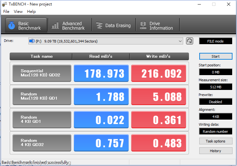The image size is (237, 166).
Task: Close the TxBENCH window
Action: pyautogui.click(x=229, y=4)
